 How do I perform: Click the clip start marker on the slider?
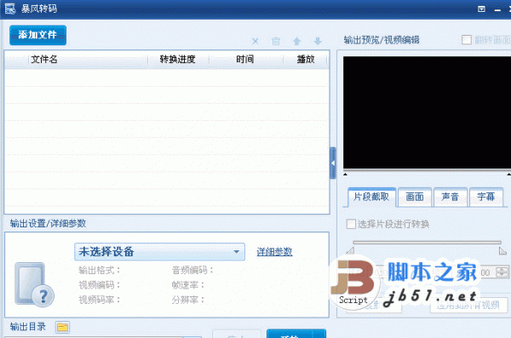[350, 250]
